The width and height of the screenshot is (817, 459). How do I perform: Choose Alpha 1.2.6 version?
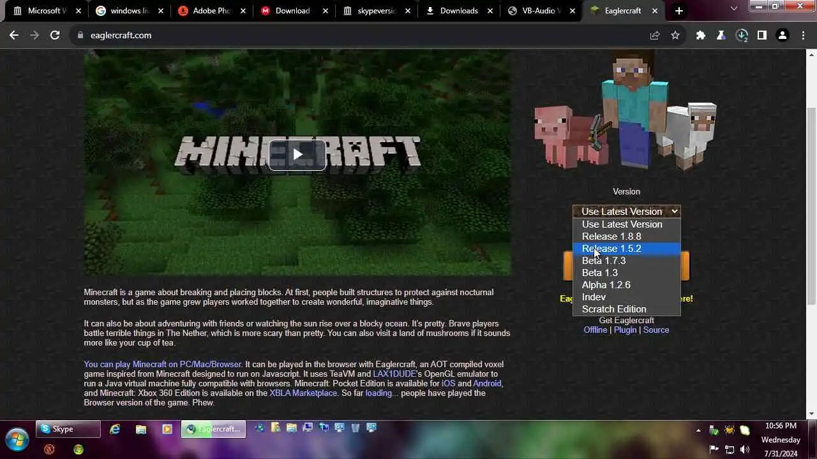tap(627, 285)
